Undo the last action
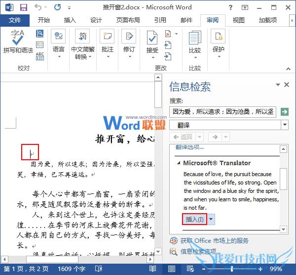This screenshot has height=275, width=296. click(x=38, y=7)
